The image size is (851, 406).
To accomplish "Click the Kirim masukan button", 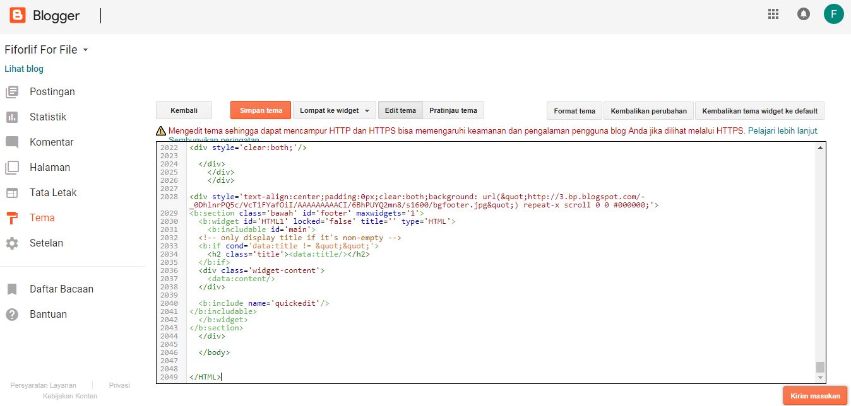I will (x=815, y=396).
